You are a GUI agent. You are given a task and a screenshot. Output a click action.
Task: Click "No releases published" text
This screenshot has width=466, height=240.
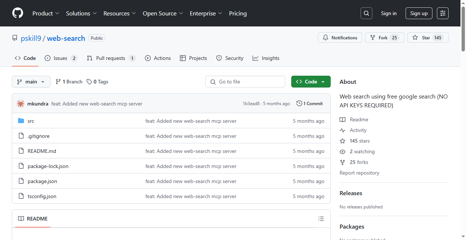(361, 207)
